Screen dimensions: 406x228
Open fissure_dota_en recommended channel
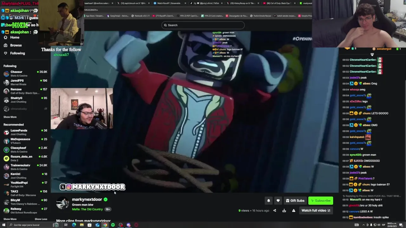pyautogui.click(x=25, y=158)
